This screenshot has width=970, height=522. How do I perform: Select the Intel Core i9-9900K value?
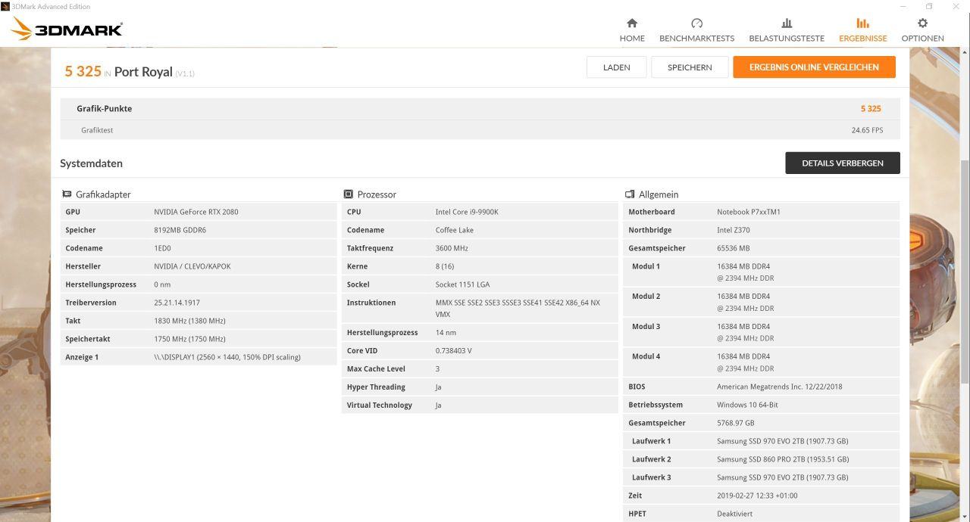coord(467,212)
